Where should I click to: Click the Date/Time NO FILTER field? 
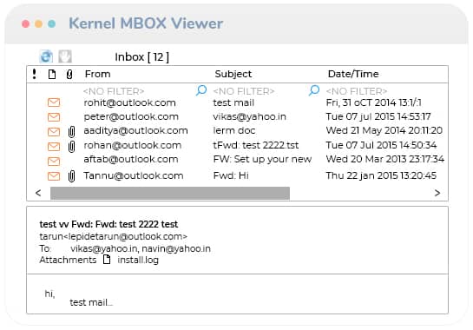click(357, 91)
